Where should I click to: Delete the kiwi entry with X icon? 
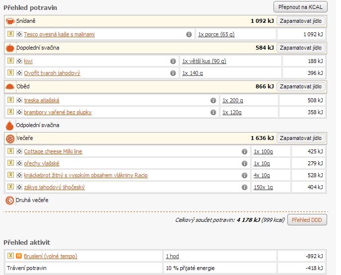pos(11,61)
